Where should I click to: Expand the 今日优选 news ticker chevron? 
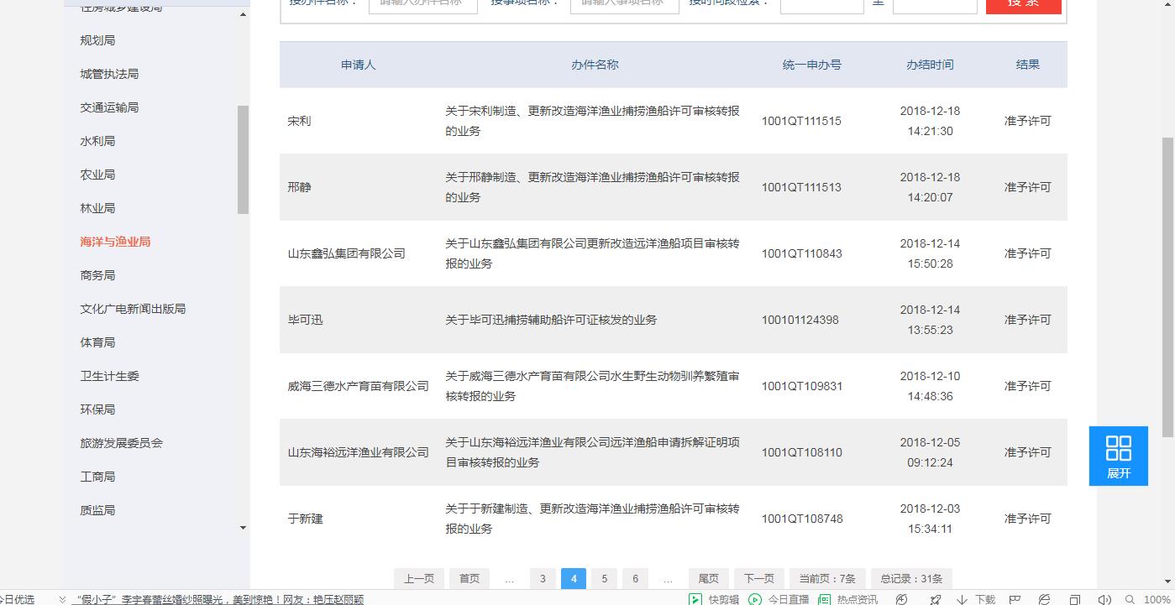click(62, 599)
